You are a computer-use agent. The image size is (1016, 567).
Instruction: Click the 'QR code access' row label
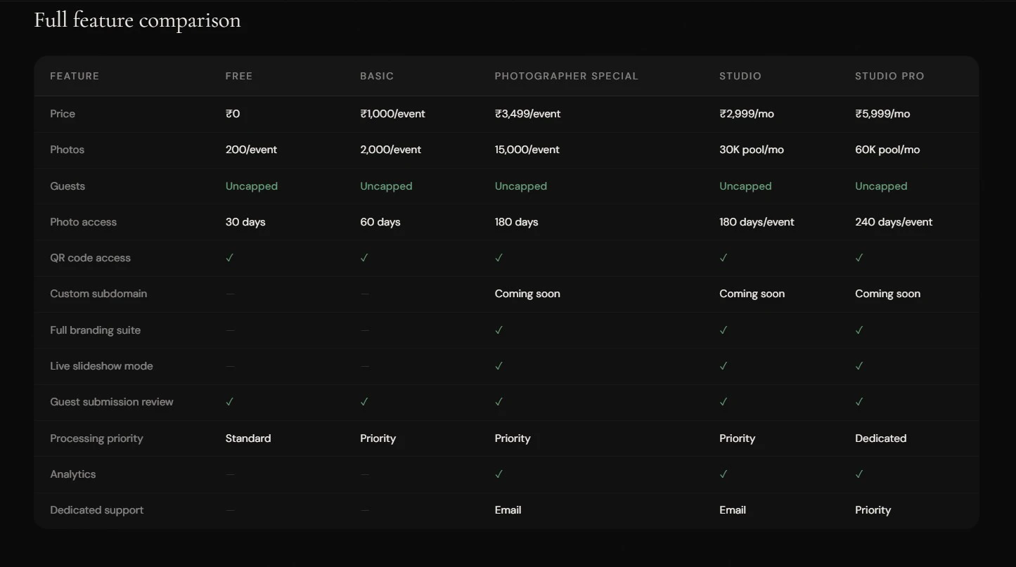point(91,258)
